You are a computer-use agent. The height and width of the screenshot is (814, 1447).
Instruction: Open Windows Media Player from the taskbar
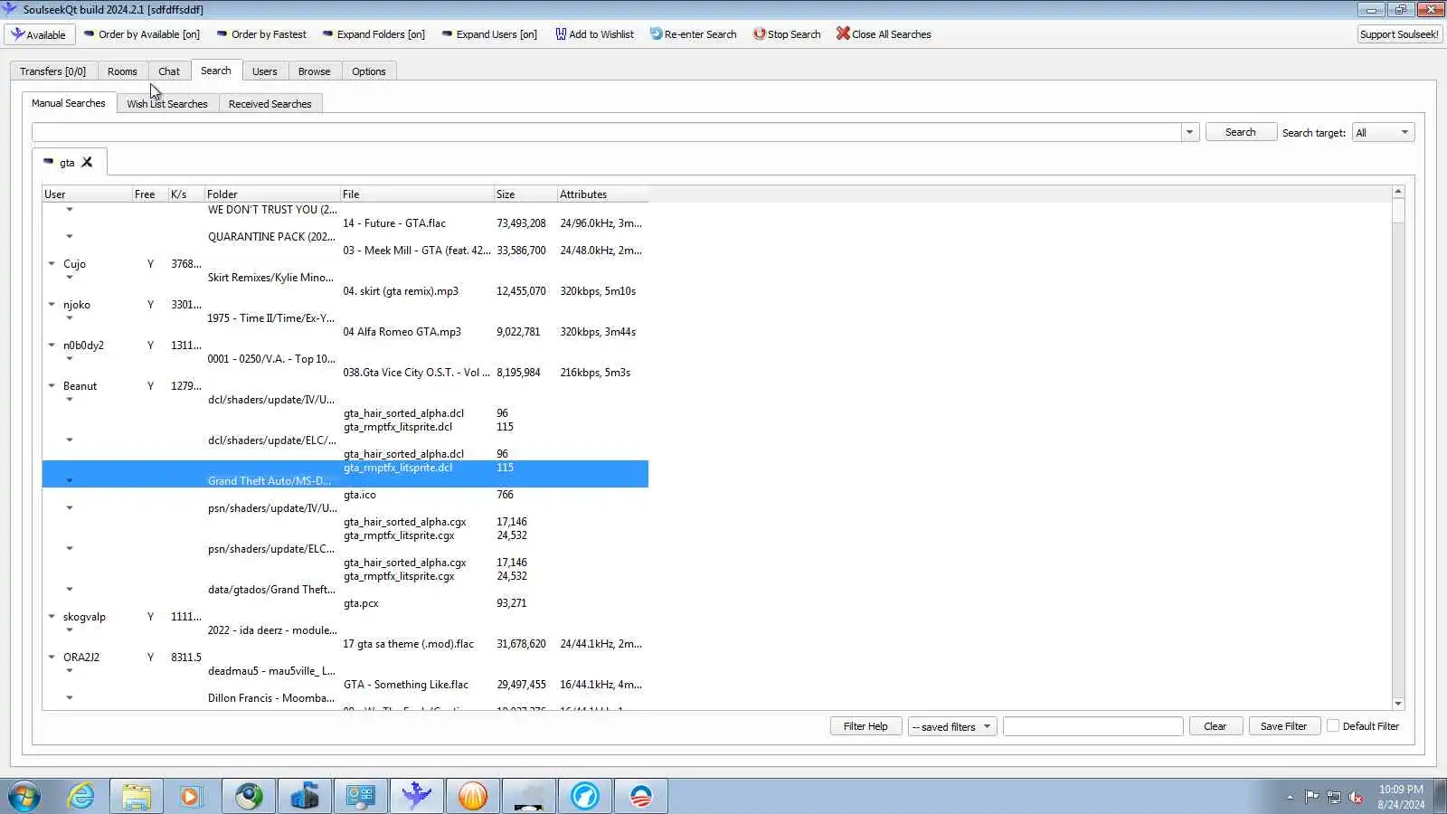click(191, 796)
